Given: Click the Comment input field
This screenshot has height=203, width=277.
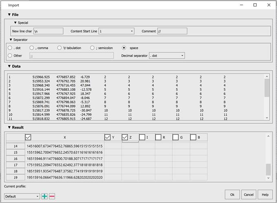Looking at the screenshot, I should click(x=172, y=31).
